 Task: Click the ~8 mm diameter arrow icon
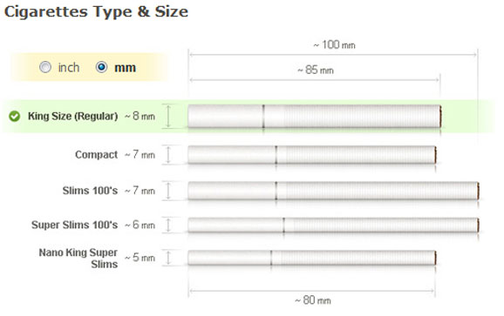pyautogui.click(x=167, y=116)
